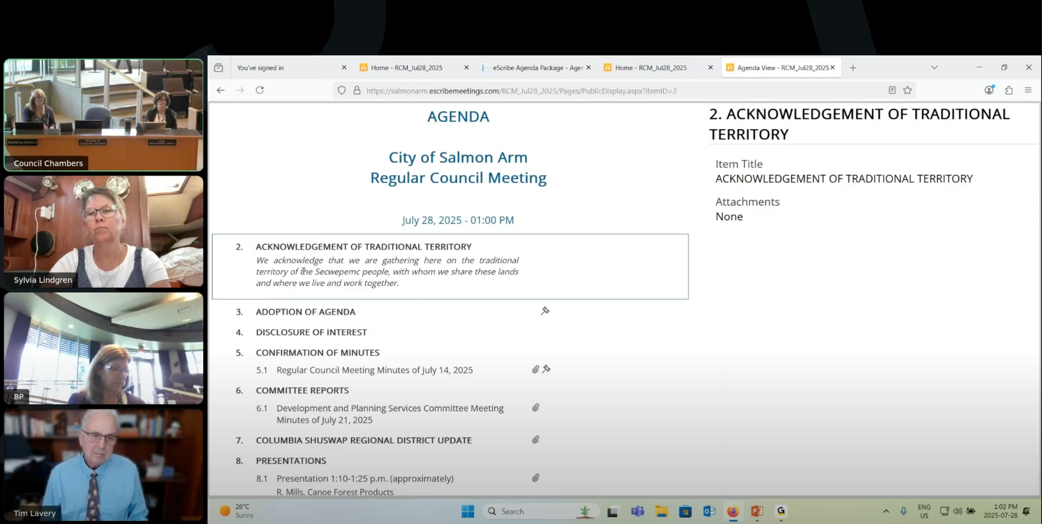Screen dimensions: 1042x524
Task: Click the padlock site security toggle
Action: [356, 90]
